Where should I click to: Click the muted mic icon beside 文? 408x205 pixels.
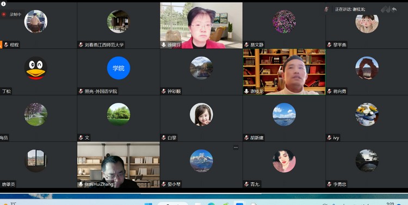(81, 138)
